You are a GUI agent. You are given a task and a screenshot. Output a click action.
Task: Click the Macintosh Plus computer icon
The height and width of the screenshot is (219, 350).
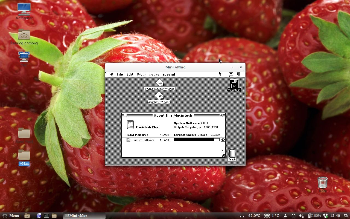tap(130, 125)
